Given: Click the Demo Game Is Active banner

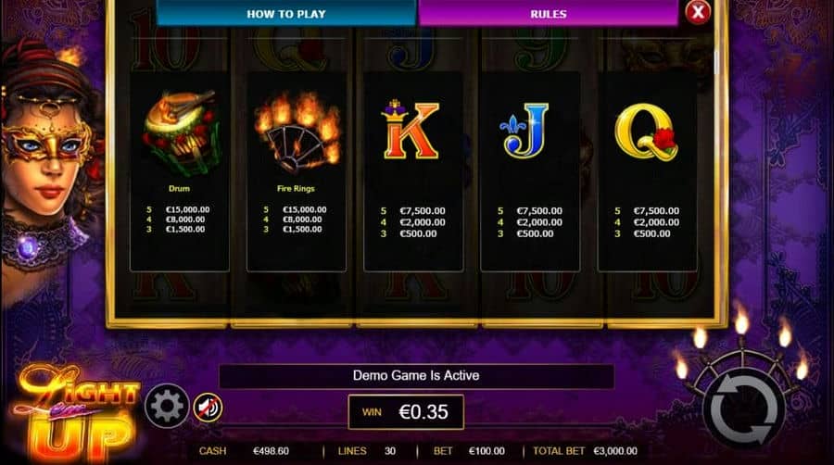Looking at the screenshot, I should (416, 376).
